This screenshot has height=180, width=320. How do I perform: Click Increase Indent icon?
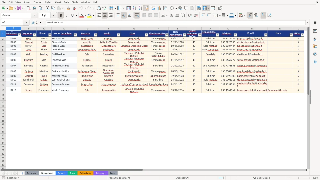(x=203, y=15)
